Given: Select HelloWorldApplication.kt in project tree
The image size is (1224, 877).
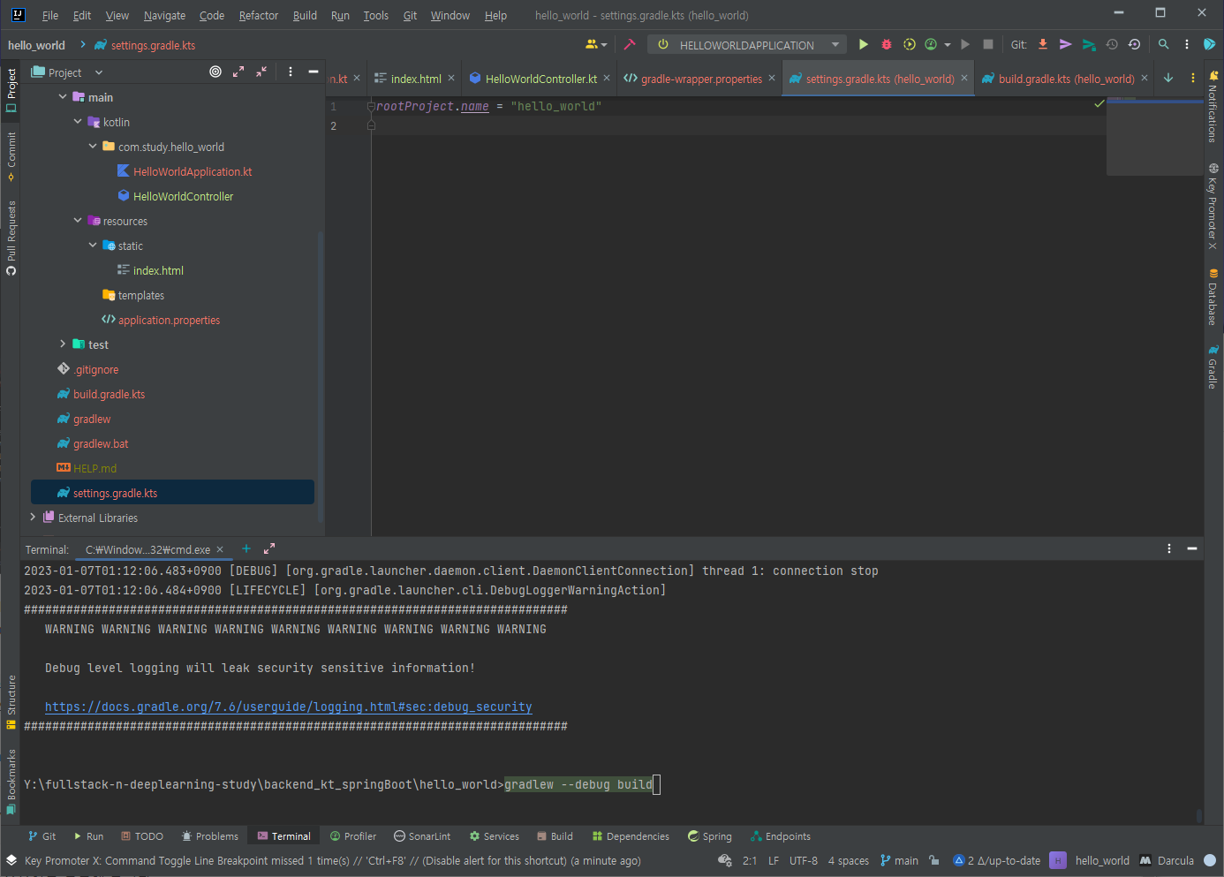Looking at the screenshot, I should [193, 171].
